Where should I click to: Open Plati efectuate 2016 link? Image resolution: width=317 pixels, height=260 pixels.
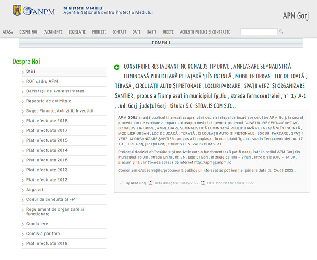[x=47, y=160]
